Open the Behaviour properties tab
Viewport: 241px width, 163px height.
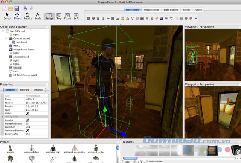38,90
